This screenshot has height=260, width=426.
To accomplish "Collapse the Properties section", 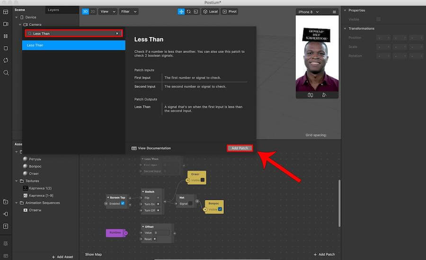I will click(345, 10).
